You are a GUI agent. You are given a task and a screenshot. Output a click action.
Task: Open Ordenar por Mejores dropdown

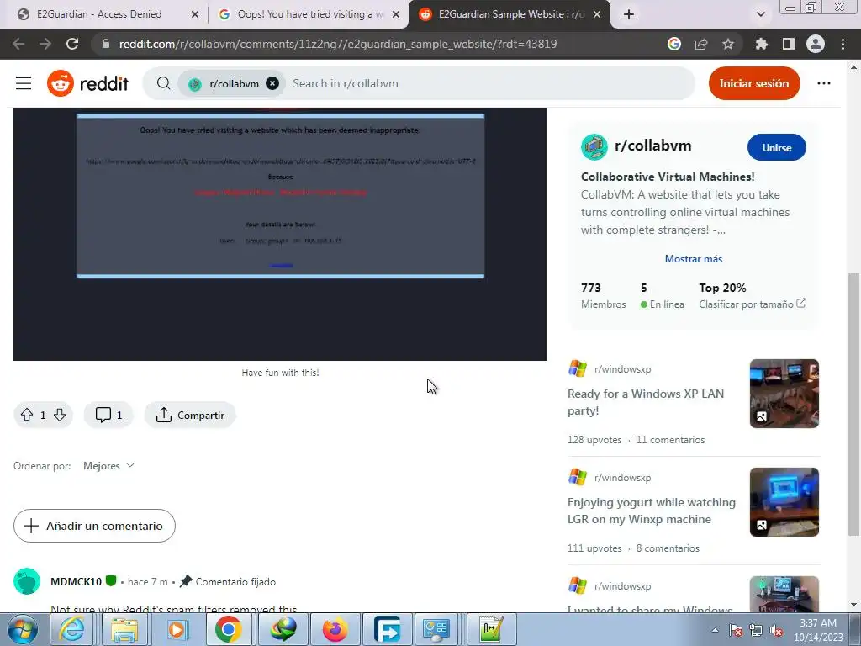click(x=108, y=466)
